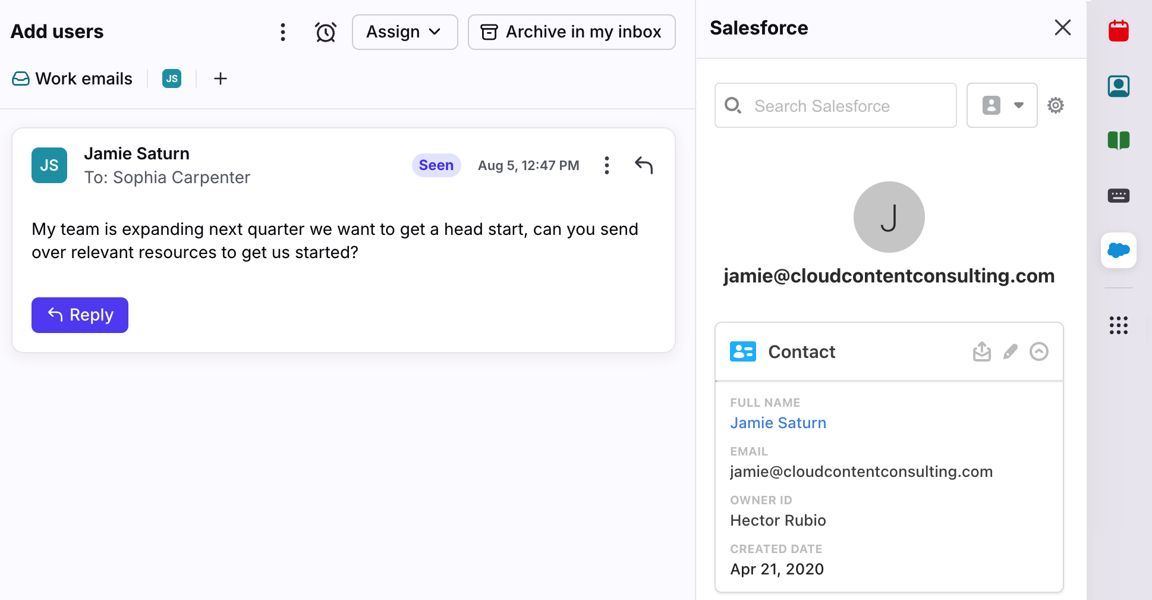Open conversation more options menu
The height and width of the screenshot is (600, 1152).
click(283, 32)
